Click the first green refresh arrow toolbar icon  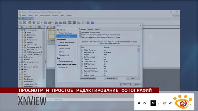click(x=30, y=23)
